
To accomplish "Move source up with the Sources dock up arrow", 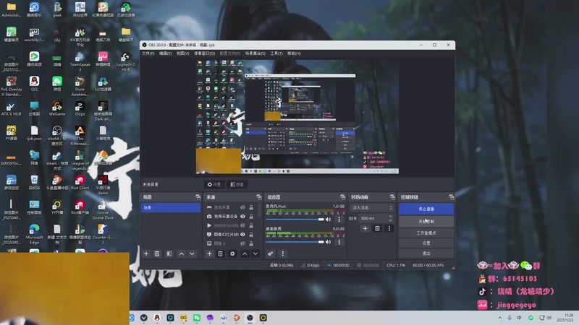I will 245,254.
